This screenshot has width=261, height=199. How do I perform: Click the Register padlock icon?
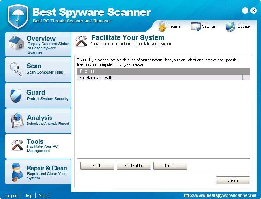(162, 26)
